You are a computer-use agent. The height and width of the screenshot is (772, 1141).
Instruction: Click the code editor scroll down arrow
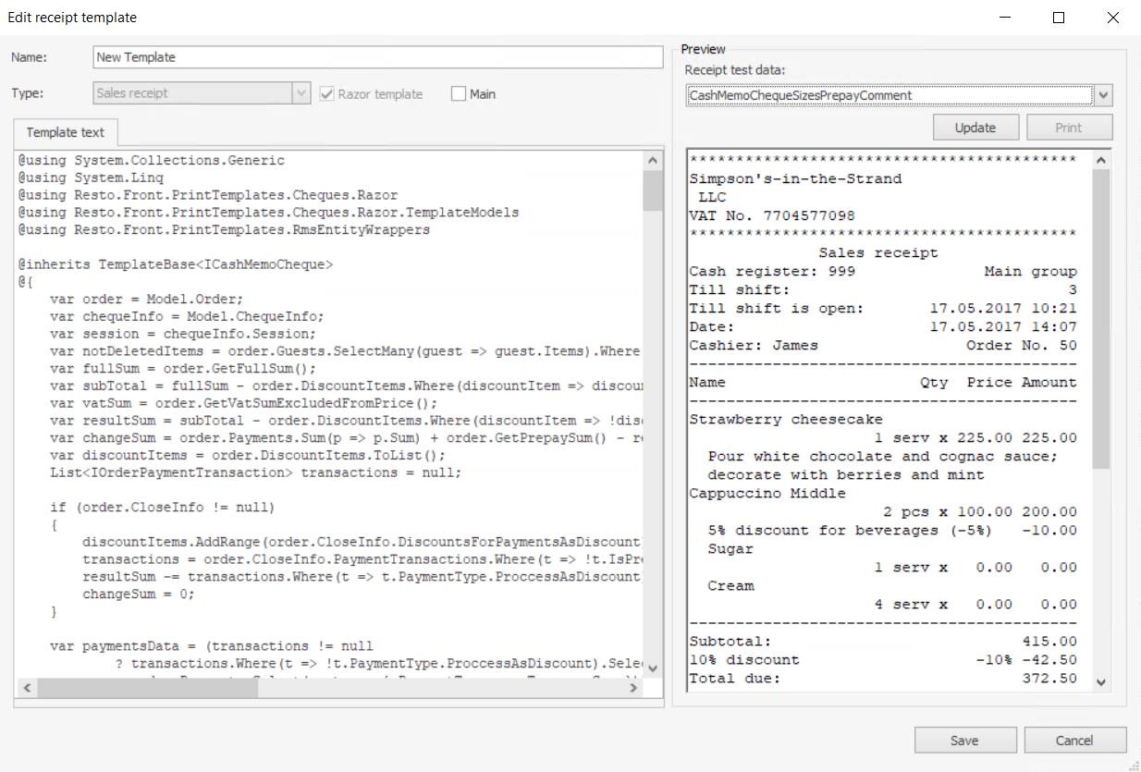point(653,668)
